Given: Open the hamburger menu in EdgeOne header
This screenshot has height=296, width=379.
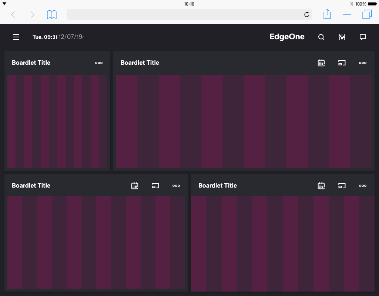Looking at the screenshot, I should coord(16,37).
